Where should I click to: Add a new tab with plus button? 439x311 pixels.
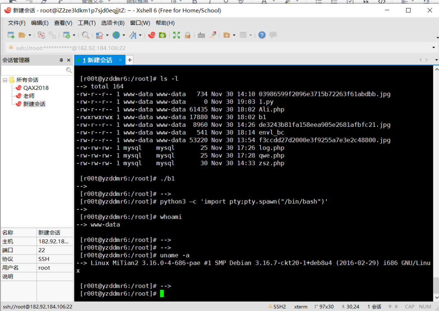pos(130,60)
